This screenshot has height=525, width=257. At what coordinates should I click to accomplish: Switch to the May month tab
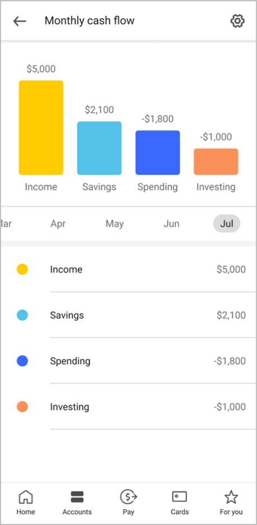pos(114,224)
